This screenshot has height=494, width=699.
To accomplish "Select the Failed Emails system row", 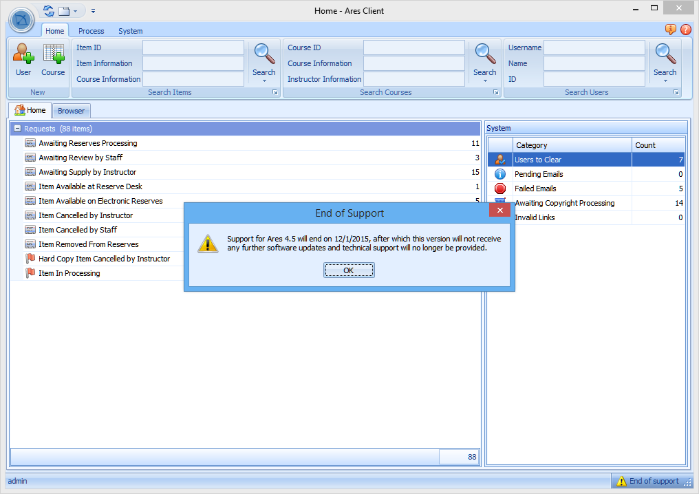I will coord(535,189).
